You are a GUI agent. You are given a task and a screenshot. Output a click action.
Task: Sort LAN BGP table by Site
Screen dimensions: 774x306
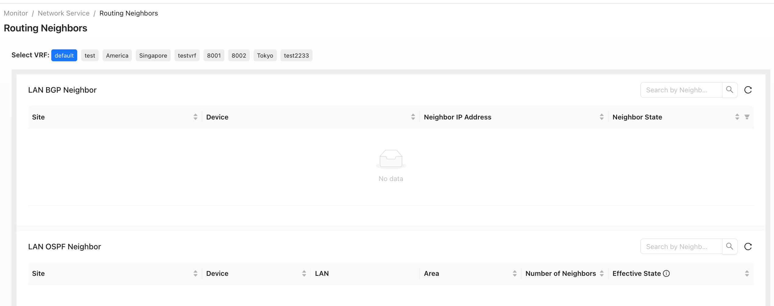click(x=195, y=117)
